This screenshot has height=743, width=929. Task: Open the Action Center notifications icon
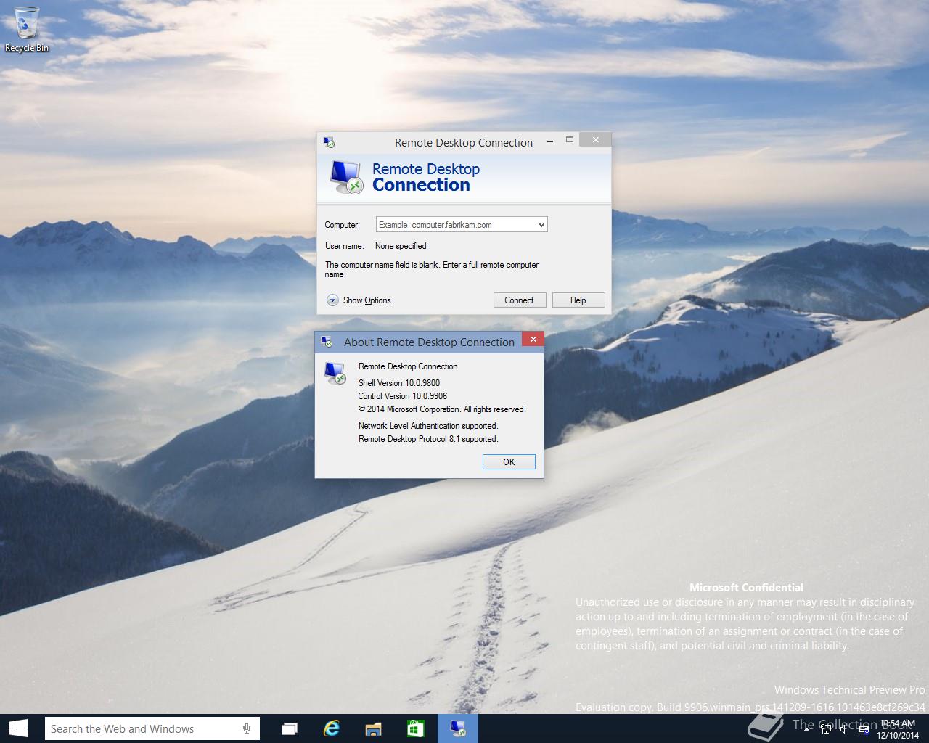point(864,729)
